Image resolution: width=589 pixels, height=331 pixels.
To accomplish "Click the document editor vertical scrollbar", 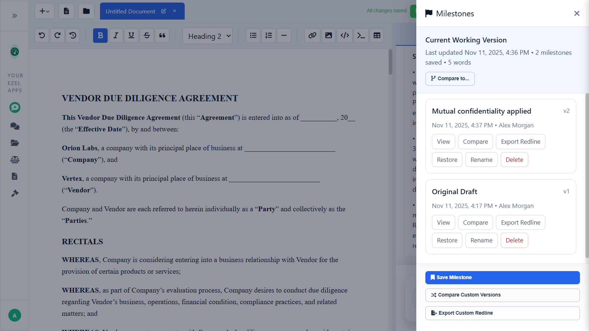I will coord(390,62).
